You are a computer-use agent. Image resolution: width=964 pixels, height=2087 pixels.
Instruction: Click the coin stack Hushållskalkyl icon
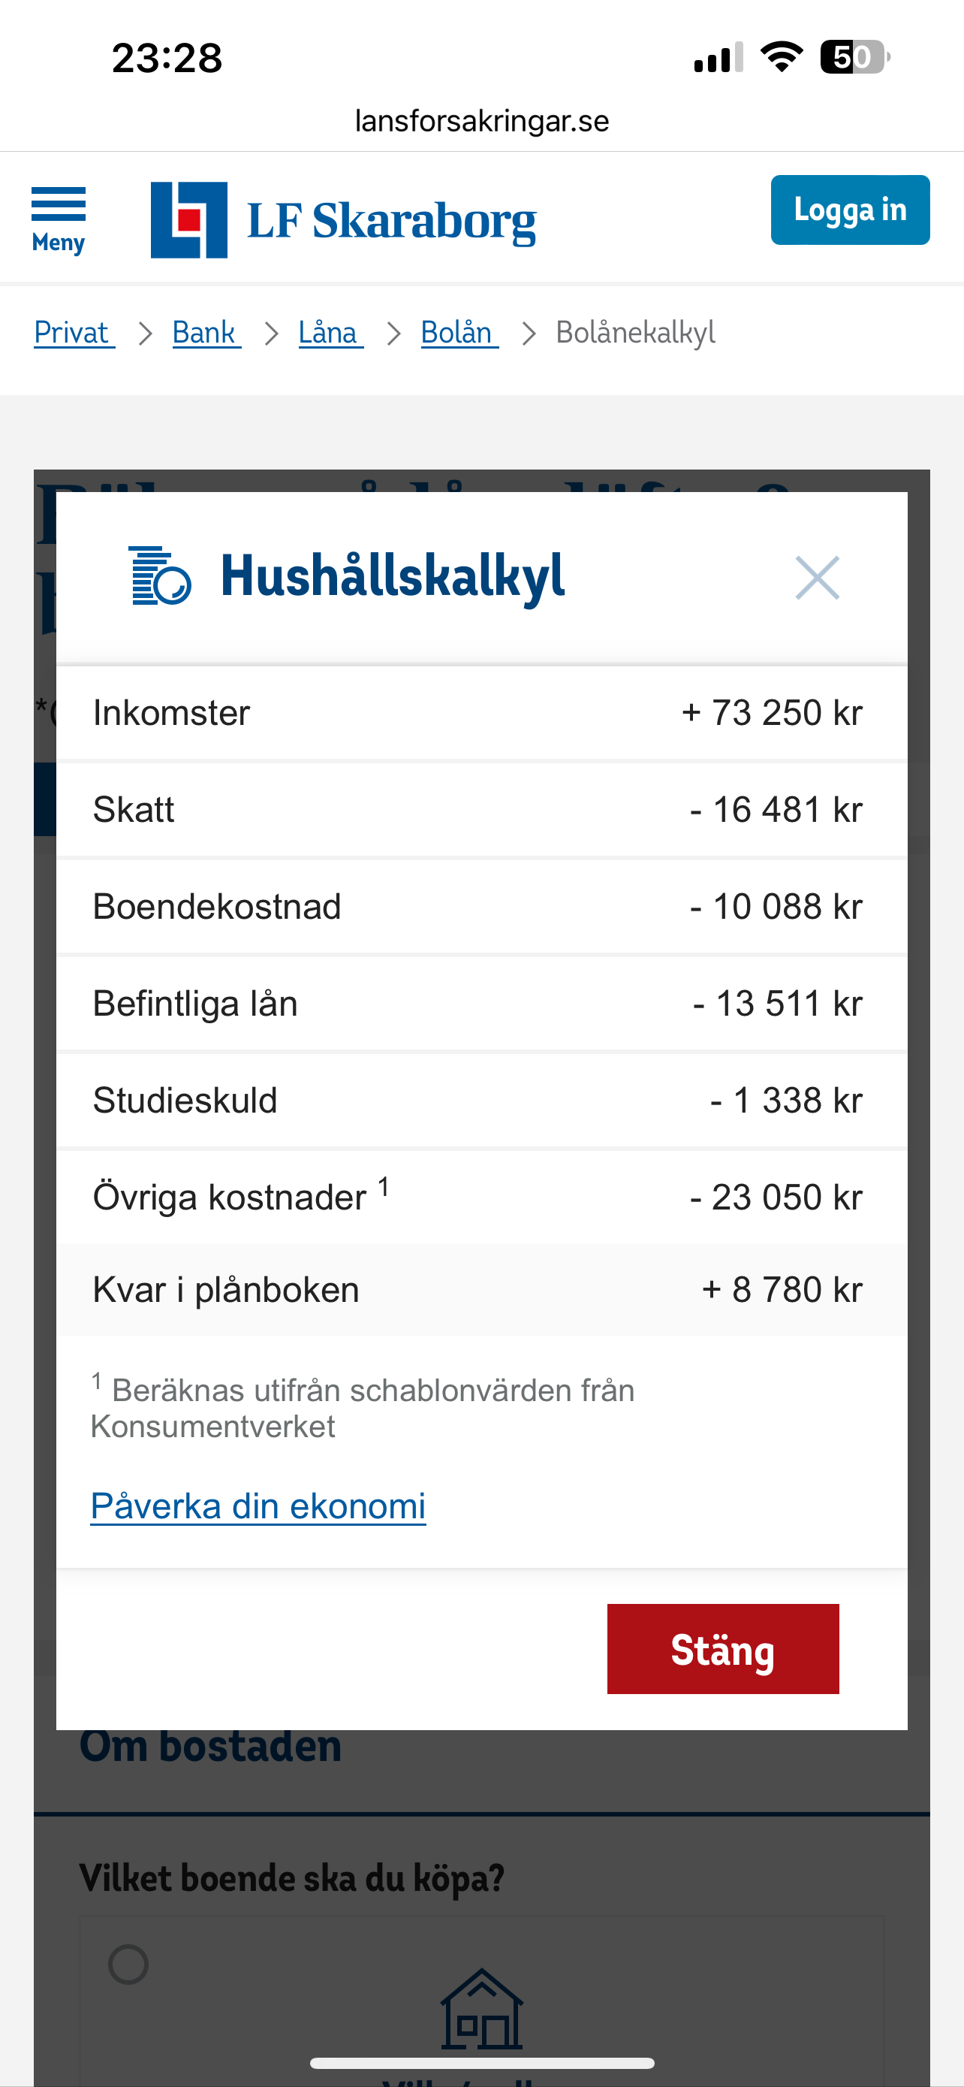click(159, 576)
